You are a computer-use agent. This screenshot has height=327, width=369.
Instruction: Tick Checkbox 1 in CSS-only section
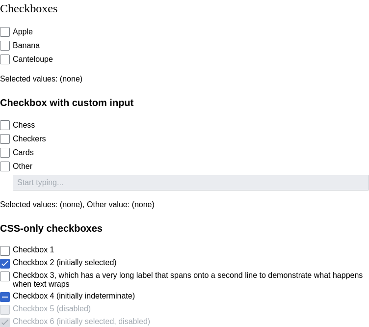click(x=5, y=251)
